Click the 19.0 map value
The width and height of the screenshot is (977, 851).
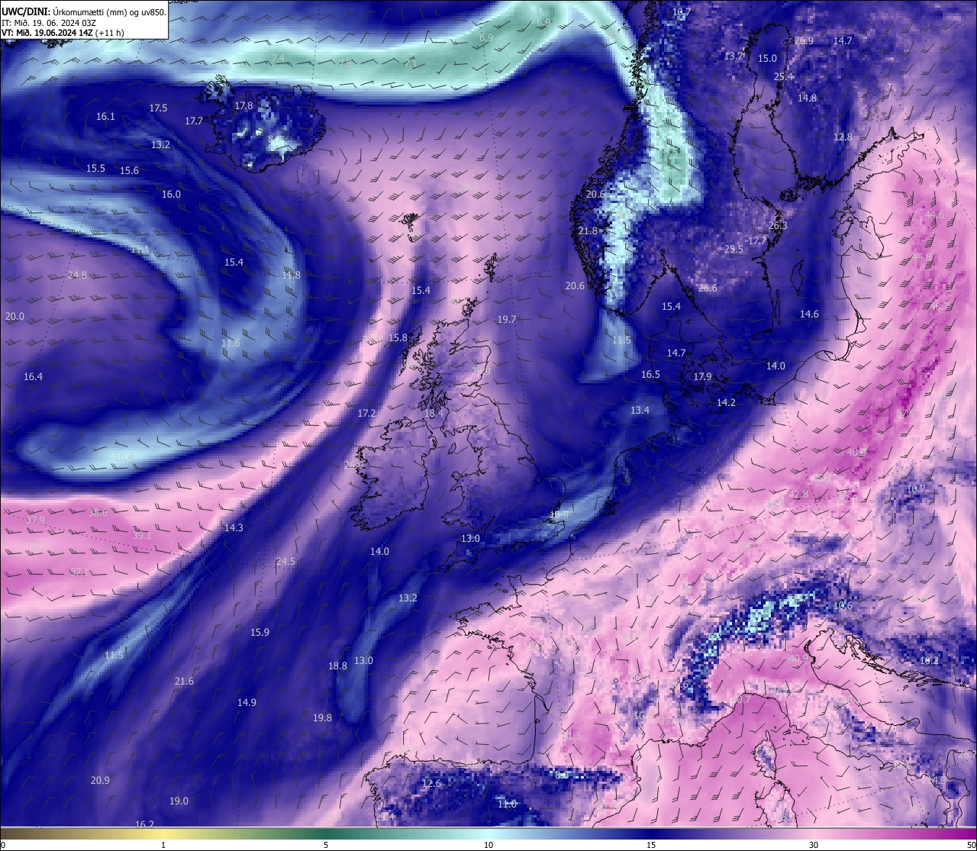pos(179,801)
